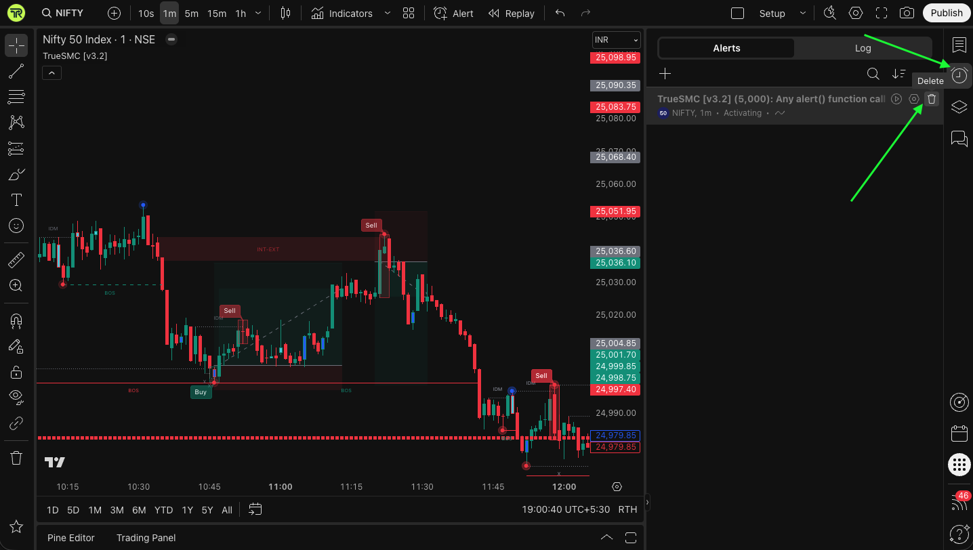The image size is (973, 550).
Task: Hide all drawings using eye icon
Action: click(16, 397)
